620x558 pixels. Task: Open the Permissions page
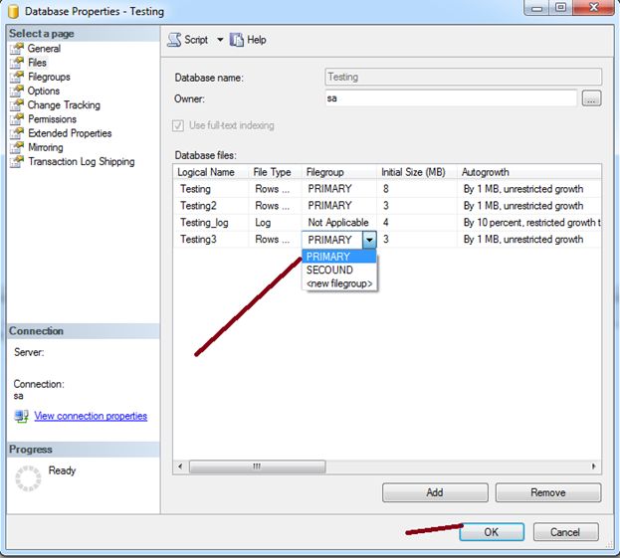(x=52, y=119)
